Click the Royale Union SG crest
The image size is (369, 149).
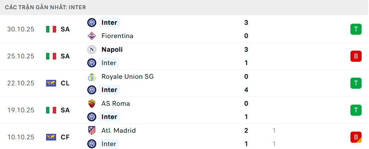91,77
